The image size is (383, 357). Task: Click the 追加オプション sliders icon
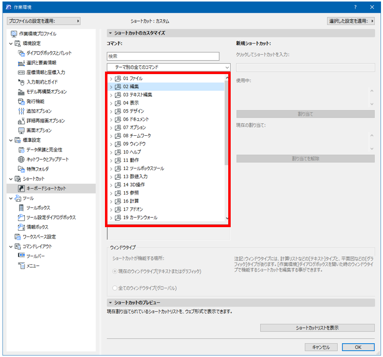click(22, 111)
